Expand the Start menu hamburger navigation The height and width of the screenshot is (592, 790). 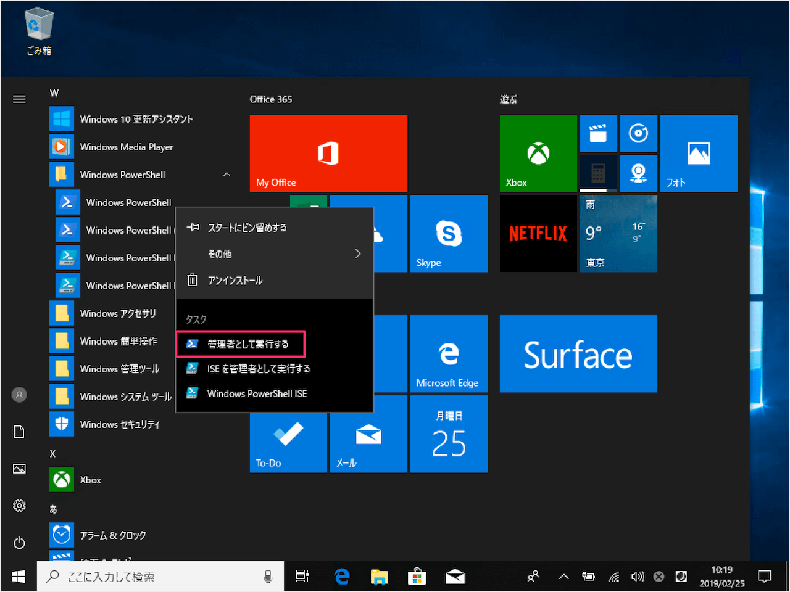pyautogui.click(x=19, y=99)
